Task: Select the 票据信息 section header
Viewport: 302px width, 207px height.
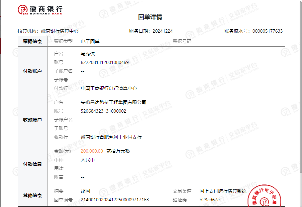Action: tap(32, 42)
